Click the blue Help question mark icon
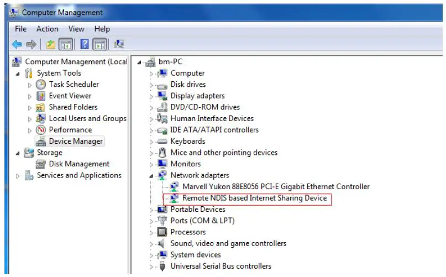Viewport: 446px width, 277px height. pyautogui.click(x=85, y=44)
